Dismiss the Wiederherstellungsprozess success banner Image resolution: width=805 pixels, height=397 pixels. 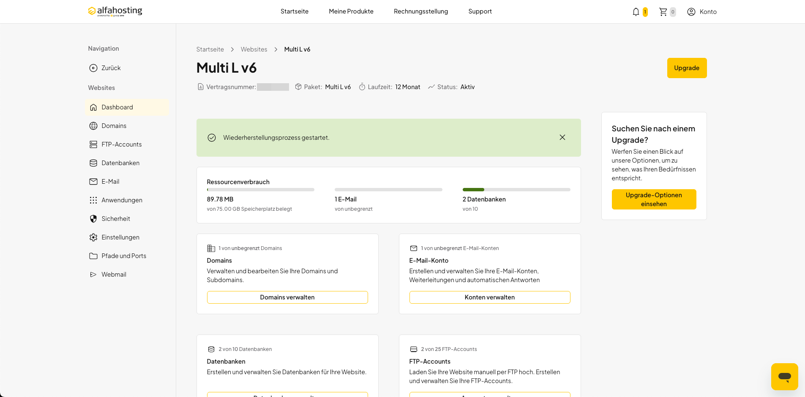[562, 137]
